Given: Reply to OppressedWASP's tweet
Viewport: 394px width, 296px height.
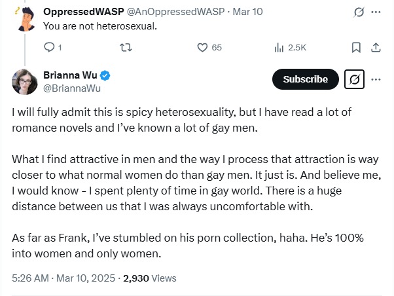Looking at the screenshot, I should point(49,47).
